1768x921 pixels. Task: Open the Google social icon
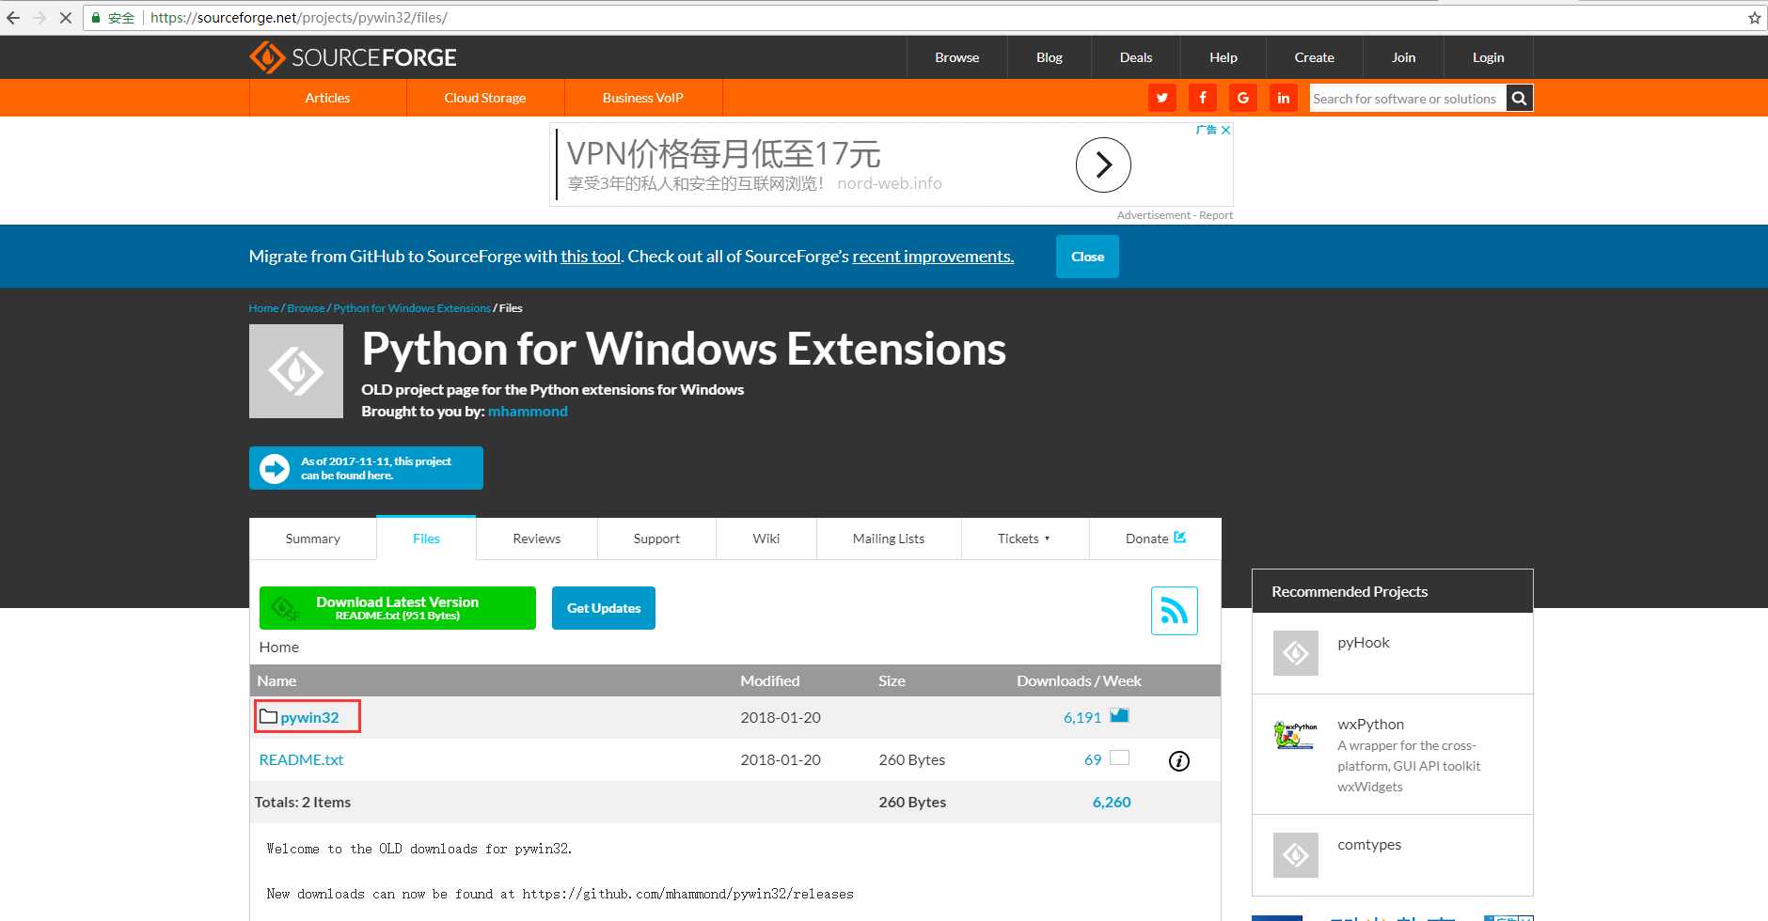pyautogui.click(x=1243, y=98)
